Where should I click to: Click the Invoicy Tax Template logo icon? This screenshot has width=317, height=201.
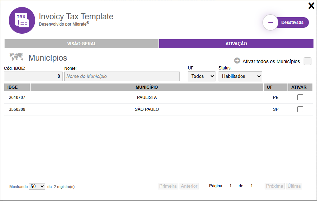point(22,20)
